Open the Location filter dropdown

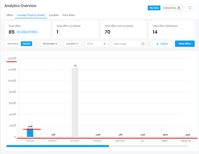click(72, 44)
